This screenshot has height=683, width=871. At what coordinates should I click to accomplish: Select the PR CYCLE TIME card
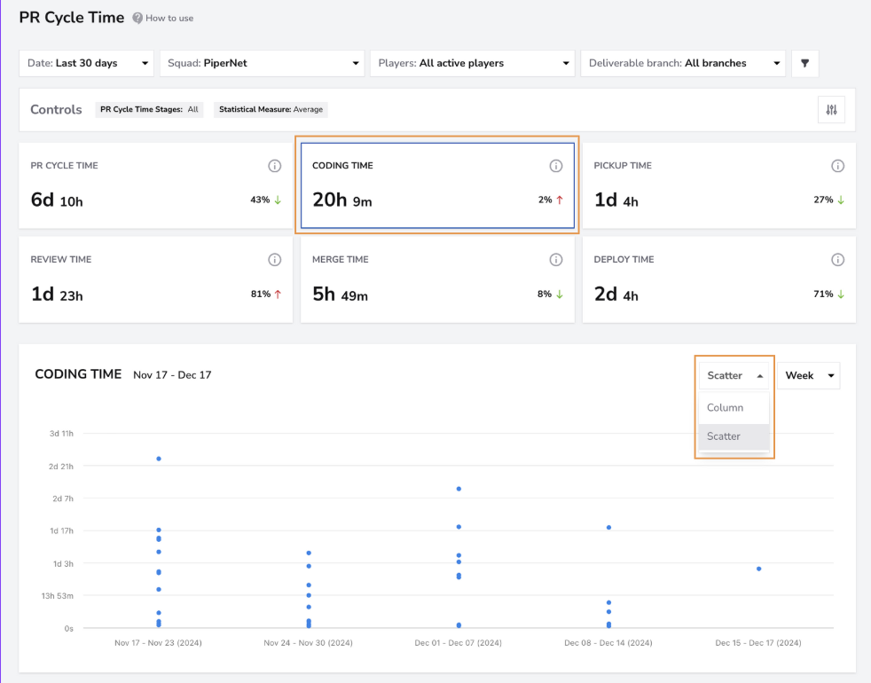[x=155, y=185]
